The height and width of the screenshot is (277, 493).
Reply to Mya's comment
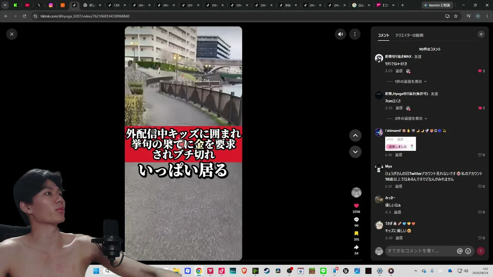[398, 187]
